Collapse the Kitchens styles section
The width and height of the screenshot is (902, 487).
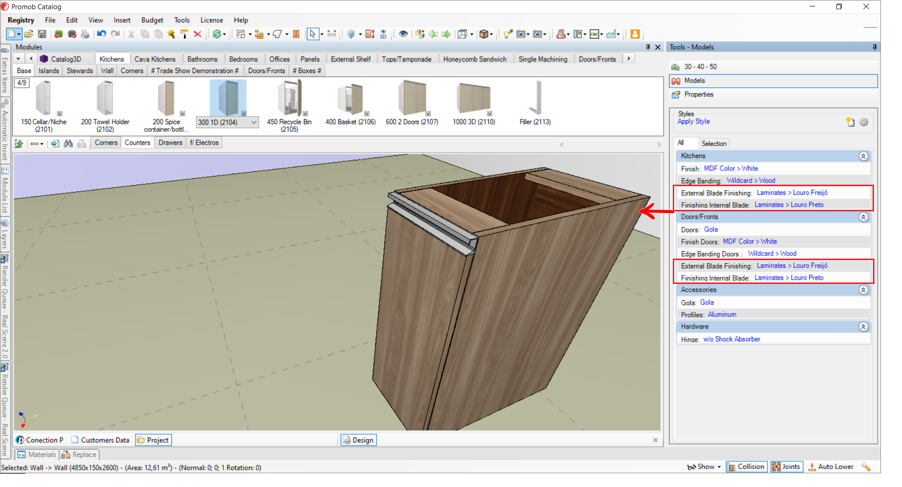(863, 156)
